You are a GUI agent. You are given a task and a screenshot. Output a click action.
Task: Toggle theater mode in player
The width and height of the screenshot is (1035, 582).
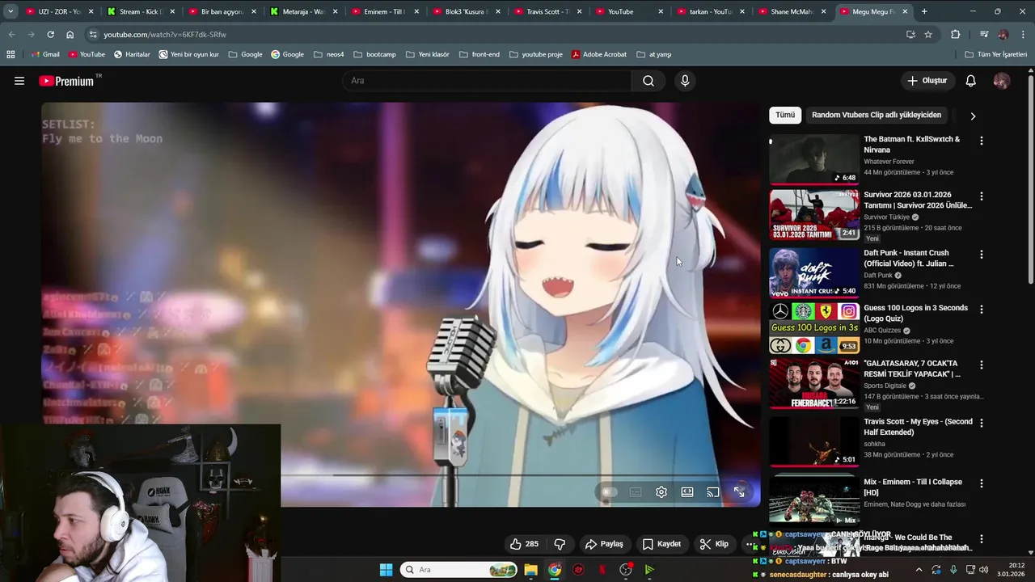687,491
